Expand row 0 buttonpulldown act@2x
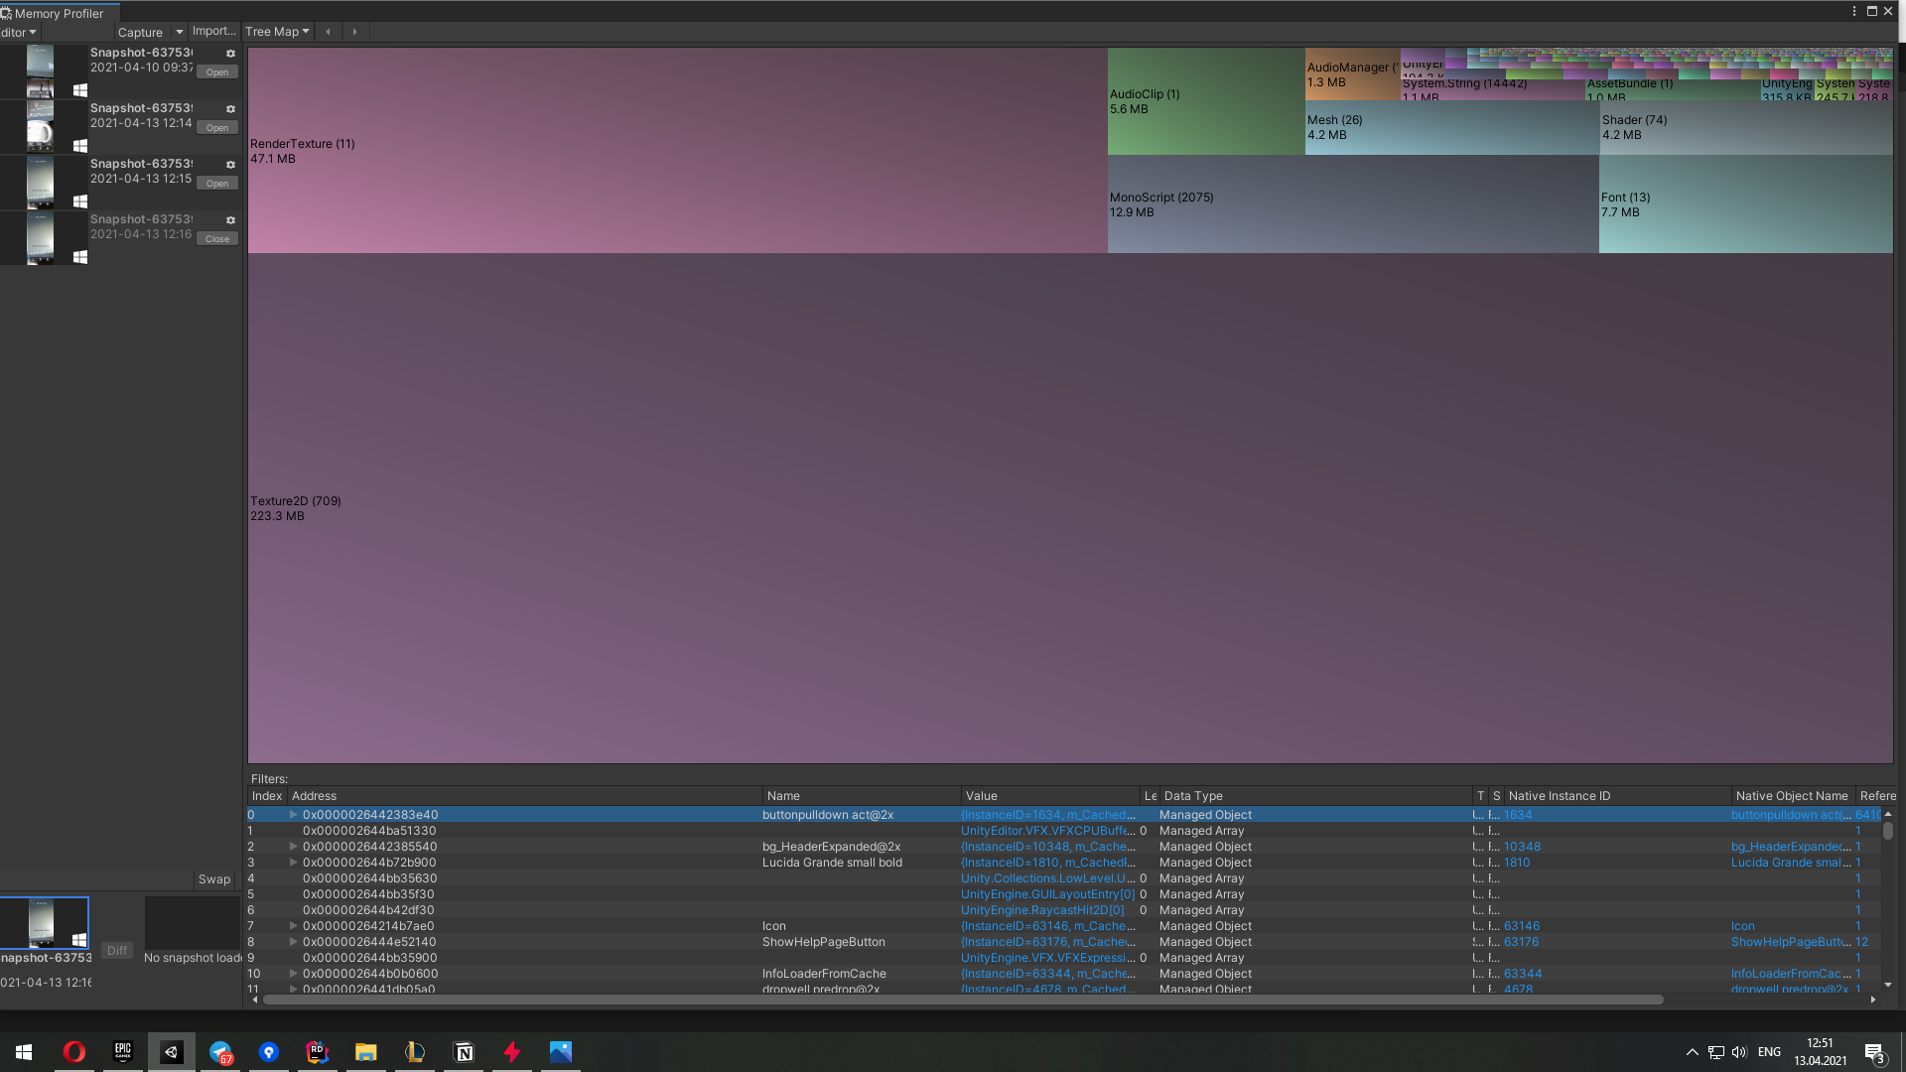This screenshot has width=1906, height=1072. point(293,814)
